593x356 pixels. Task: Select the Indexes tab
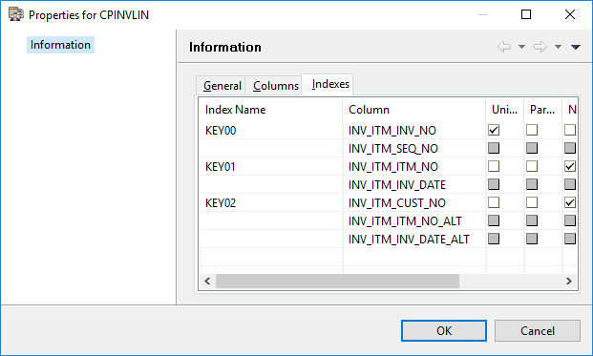330,84
